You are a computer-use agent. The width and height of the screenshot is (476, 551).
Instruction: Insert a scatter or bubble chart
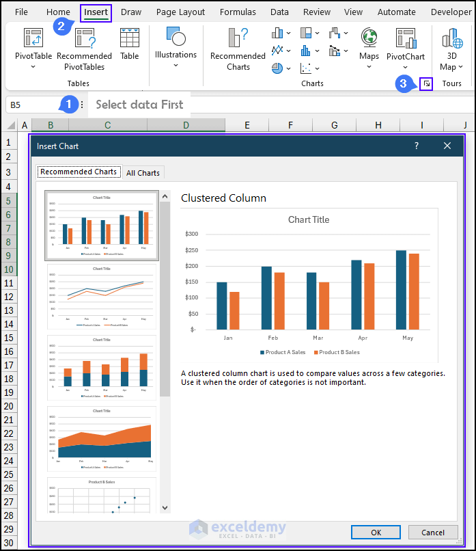pyautogui.click(x=306, y=68)
